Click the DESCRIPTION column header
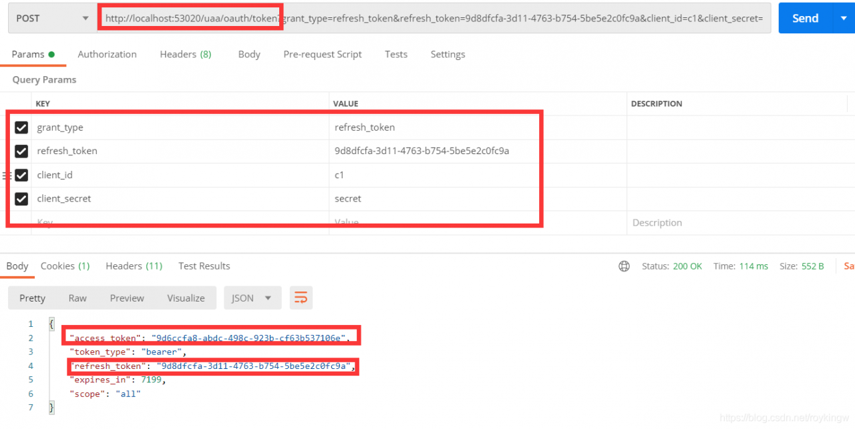This screenshot has width=855, height=429. click(657, 103)
